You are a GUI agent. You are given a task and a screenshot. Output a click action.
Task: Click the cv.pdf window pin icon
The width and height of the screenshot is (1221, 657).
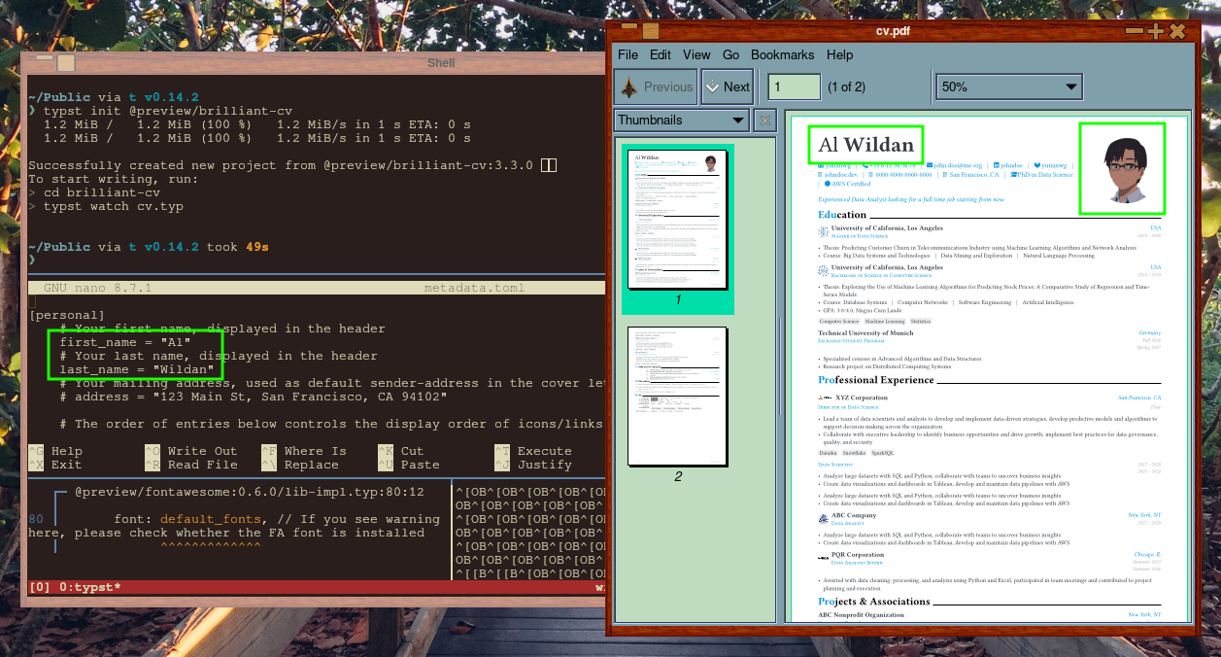click(x=650, y=31)
